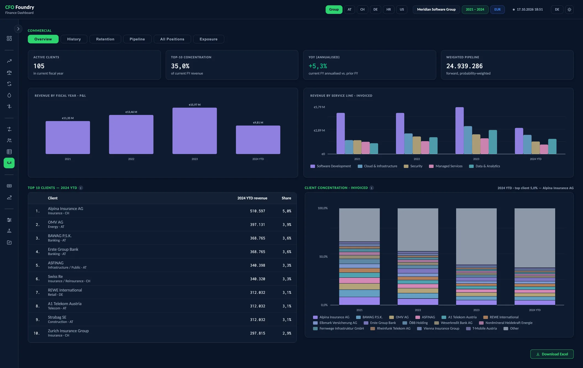583x368 pixels.
Task: Click the CFO Foundry logo title
Action: pyautogui.click(x=20, y=7)
